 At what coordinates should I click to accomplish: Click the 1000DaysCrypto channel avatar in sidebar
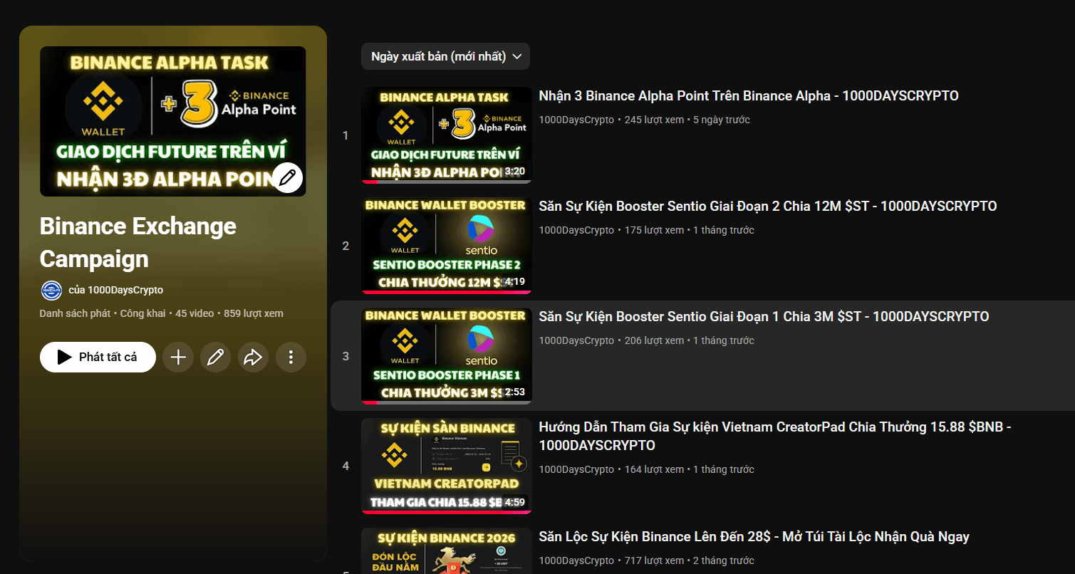tap(51, 291)
